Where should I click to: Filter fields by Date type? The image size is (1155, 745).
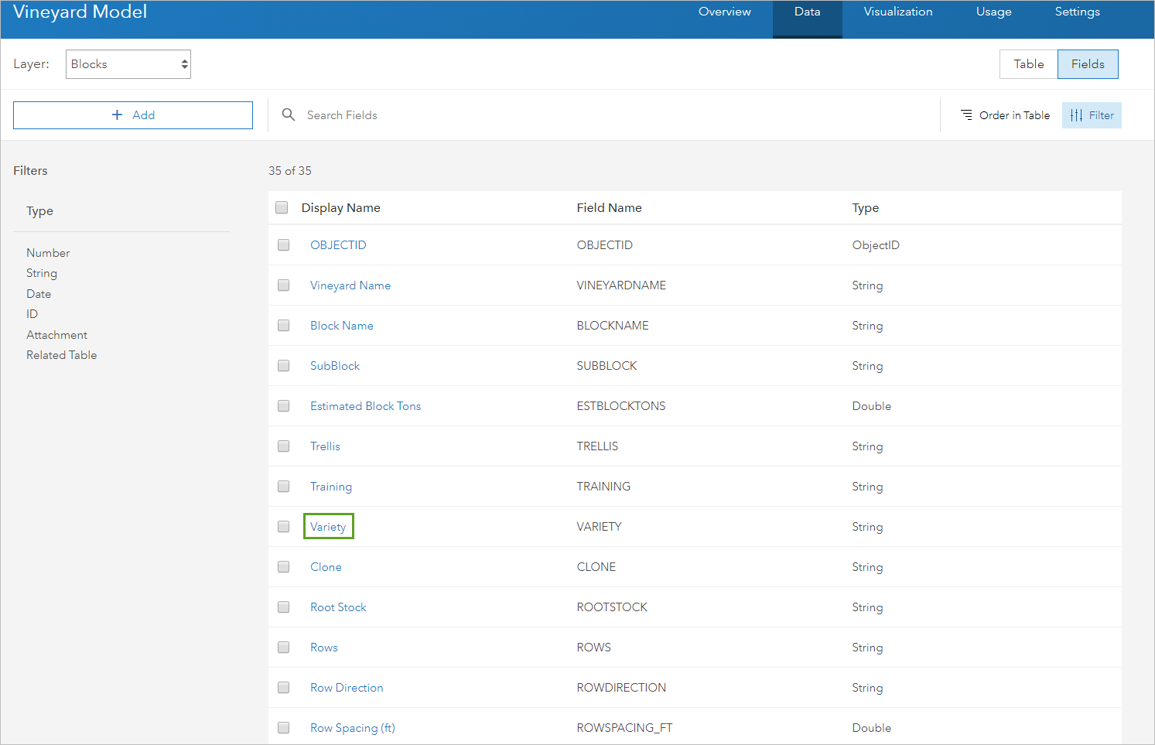[x=39, y=293]
